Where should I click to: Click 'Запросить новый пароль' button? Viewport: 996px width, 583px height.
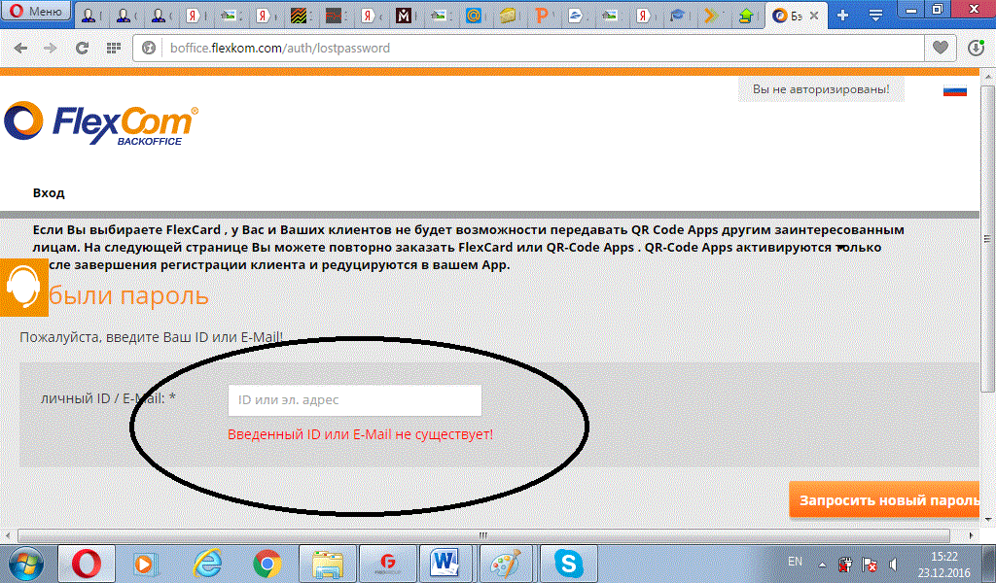point(885,500)
